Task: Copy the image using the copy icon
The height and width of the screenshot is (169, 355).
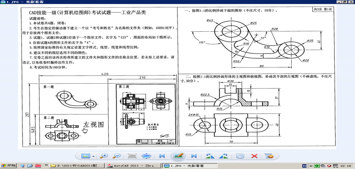Action: point(240,156)
